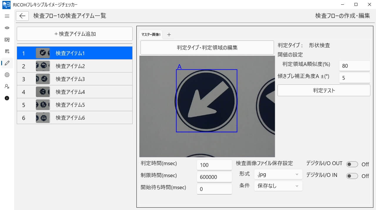Click the 判定領域A類似度 input field
The width and height of the screenshot is (376, 210).
[354, 66]
